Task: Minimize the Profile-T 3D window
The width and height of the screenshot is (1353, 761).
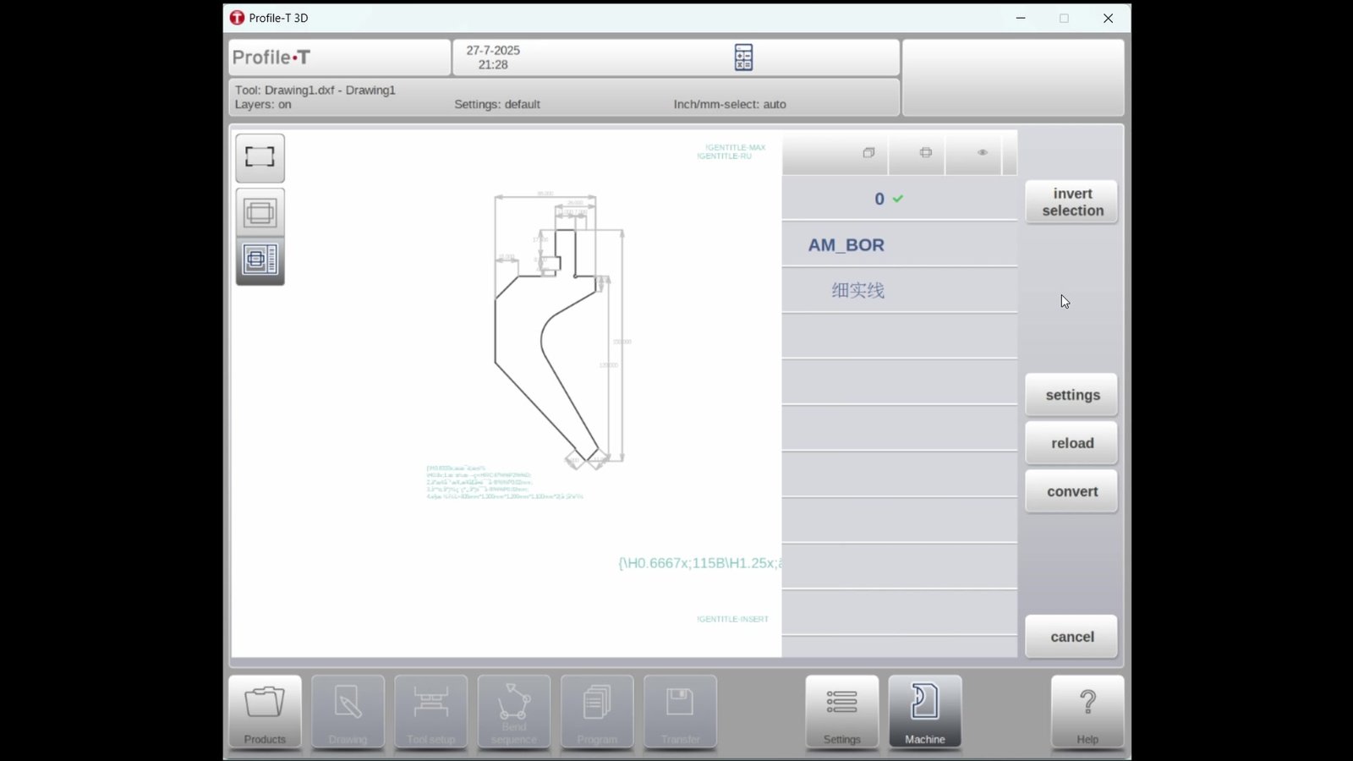Action: coord(1021,18)
